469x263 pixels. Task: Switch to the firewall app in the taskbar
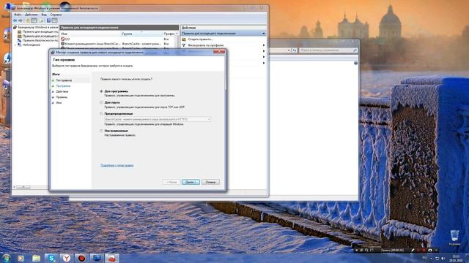point(112,258)
